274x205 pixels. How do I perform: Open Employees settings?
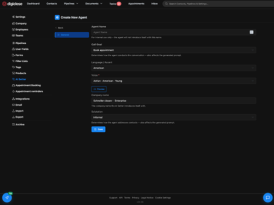20,30
